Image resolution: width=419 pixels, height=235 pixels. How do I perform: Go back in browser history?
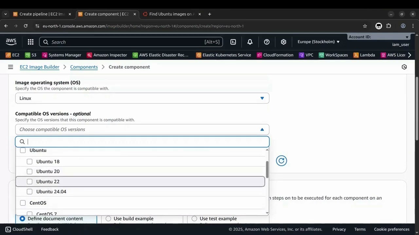[6, 26]
